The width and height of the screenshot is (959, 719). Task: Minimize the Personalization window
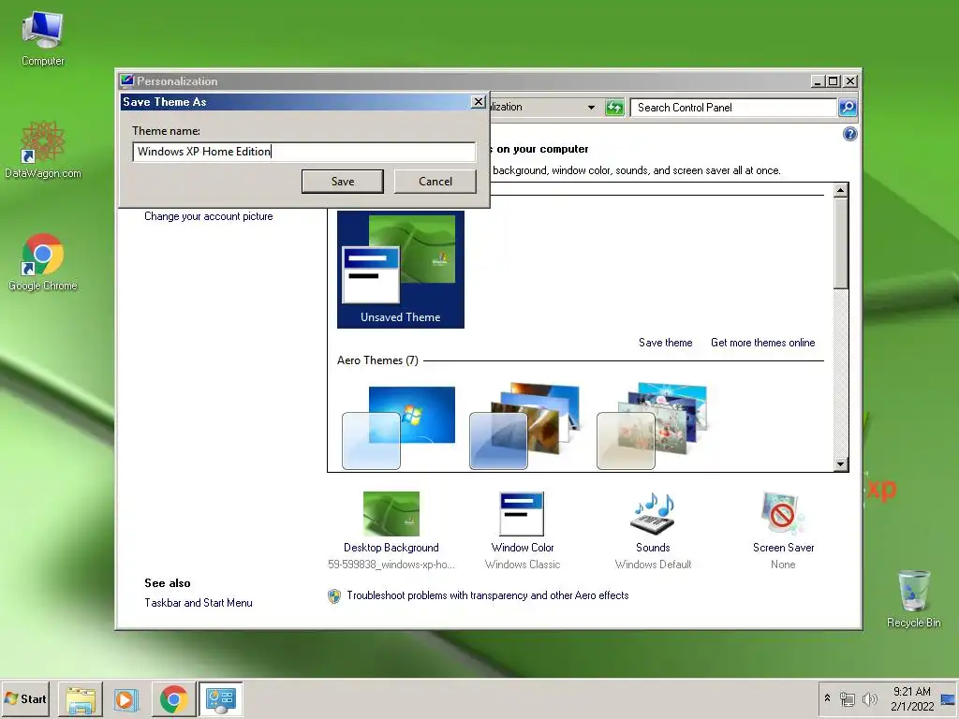(x=818, y=81)
